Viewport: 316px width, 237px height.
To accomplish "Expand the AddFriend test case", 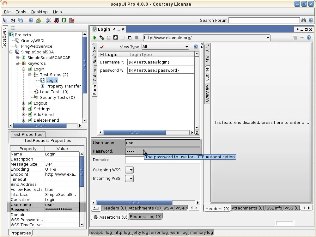I will coord(24,114).
